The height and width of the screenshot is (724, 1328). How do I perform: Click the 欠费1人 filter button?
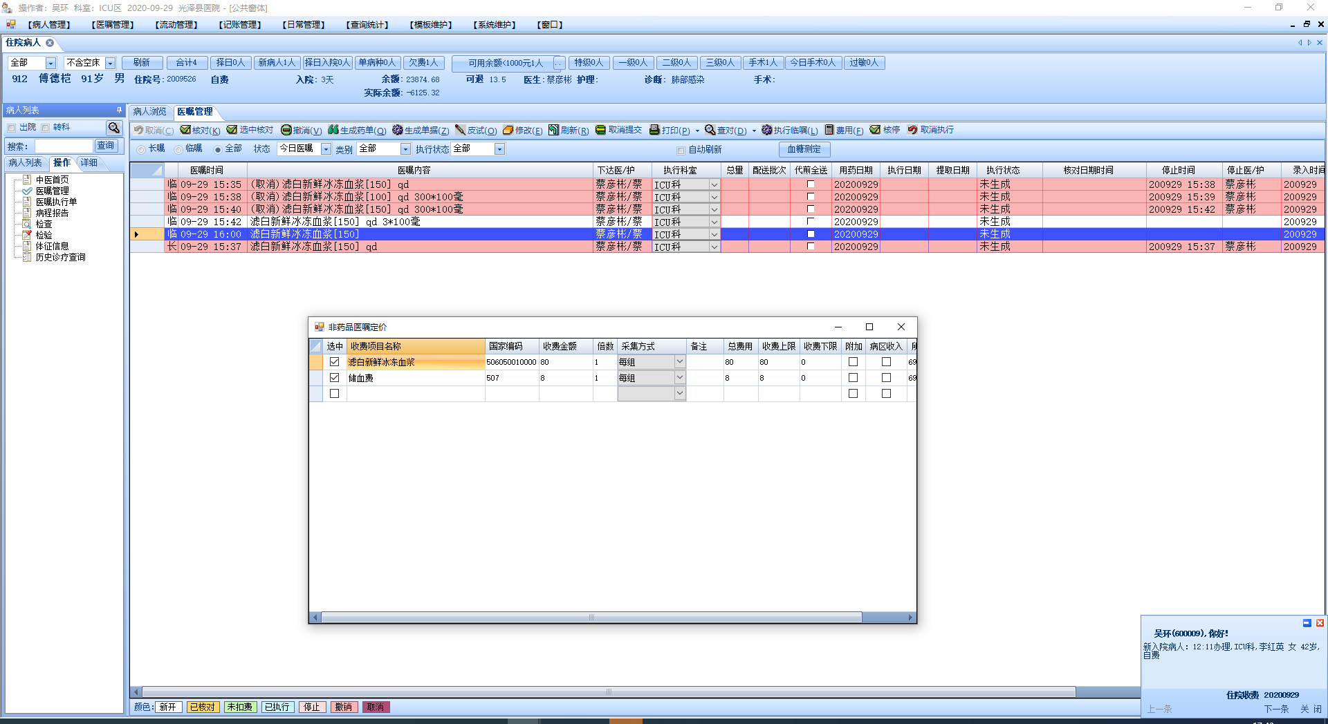pyautogui.click(x=423, y=63)
